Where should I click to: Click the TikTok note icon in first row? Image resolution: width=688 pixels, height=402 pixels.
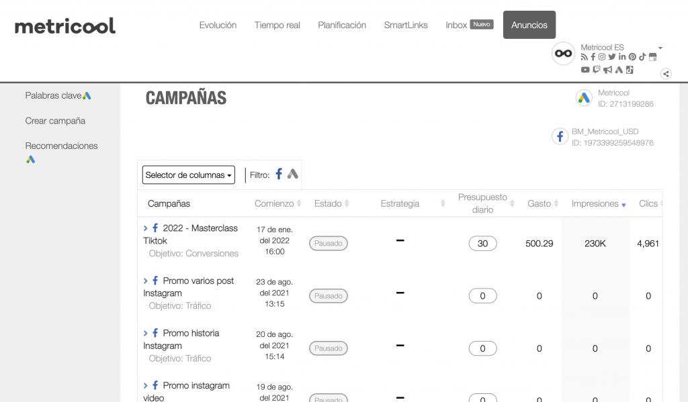coord(642,57)
